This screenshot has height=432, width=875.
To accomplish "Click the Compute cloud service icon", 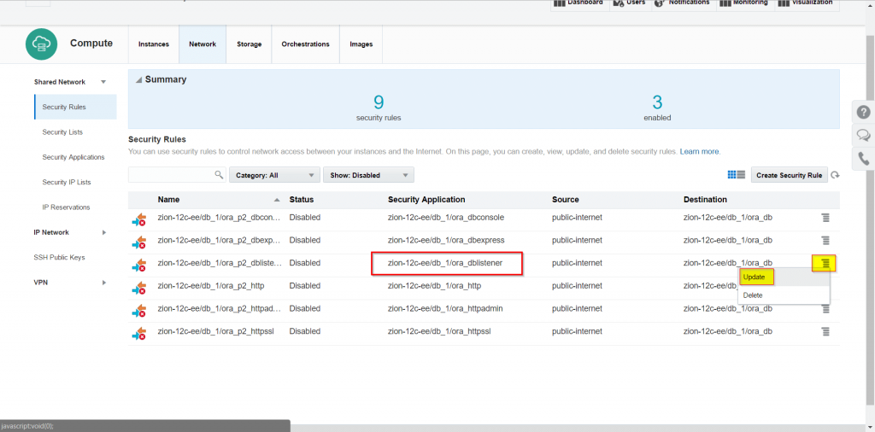I will pos(40,44).
